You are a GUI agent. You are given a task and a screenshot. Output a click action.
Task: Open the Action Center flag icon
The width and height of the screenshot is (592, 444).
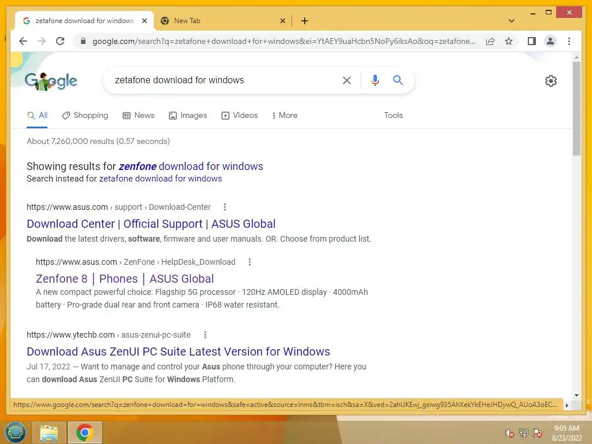pyautogui.click(x=538, y=433)
